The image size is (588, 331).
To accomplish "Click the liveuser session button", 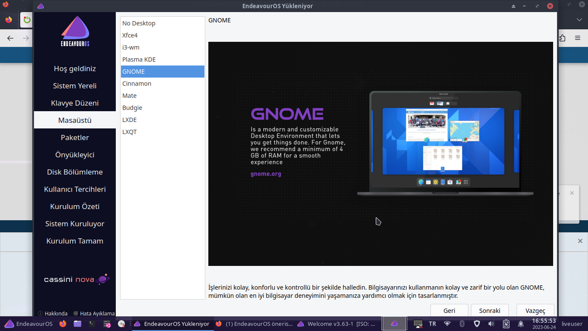I will coord(572,324).
